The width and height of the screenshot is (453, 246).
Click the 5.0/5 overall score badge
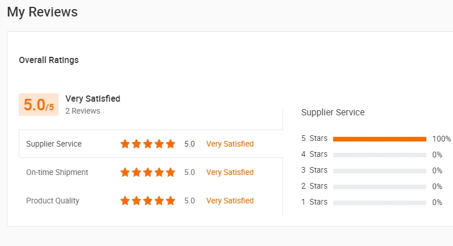[39, 105]
